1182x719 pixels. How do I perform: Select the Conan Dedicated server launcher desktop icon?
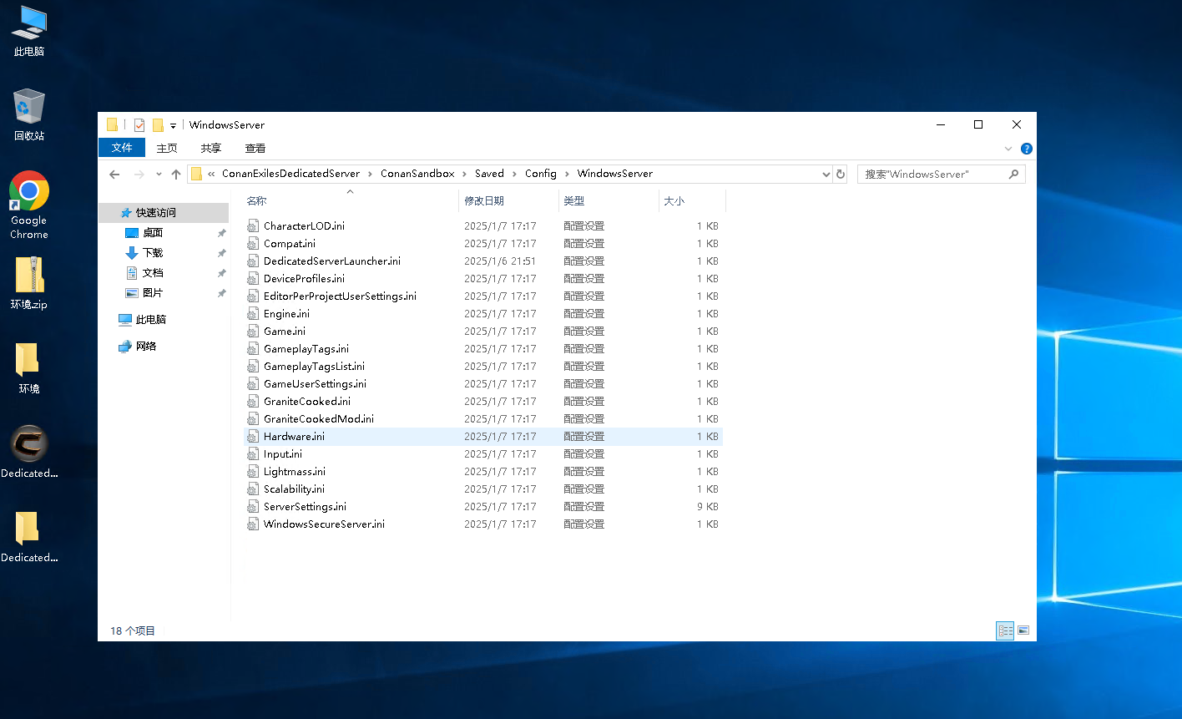click(x=29, y=452)
